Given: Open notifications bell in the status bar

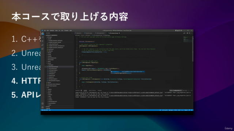Looking at the screenshot, I should [x=192, y=110].
